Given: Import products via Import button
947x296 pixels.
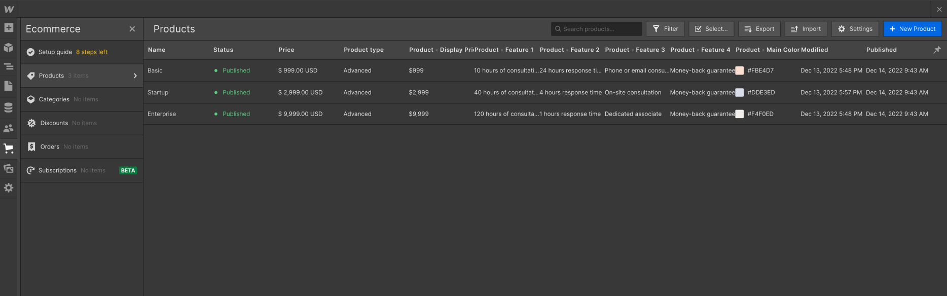Looking at the screenshot, I should (x=806, y=29).
